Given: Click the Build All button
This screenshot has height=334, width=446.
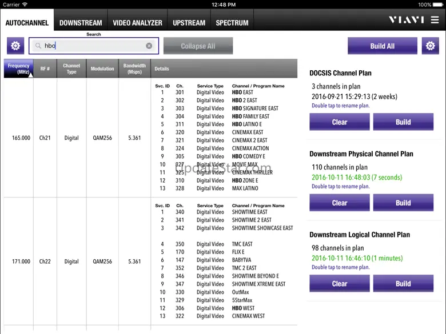Looking at the screenshot, I should (383, 46).
